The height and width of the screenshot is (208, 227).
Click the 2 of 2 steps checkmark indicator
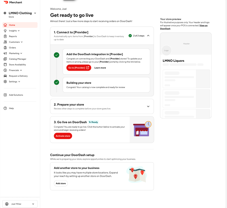pos(130,35)
